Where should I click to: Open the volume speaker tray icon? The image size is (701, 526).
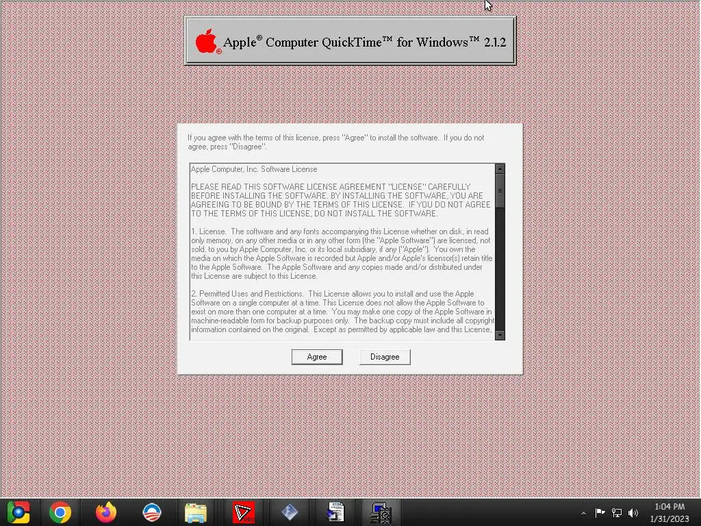[x=633, y=512]
